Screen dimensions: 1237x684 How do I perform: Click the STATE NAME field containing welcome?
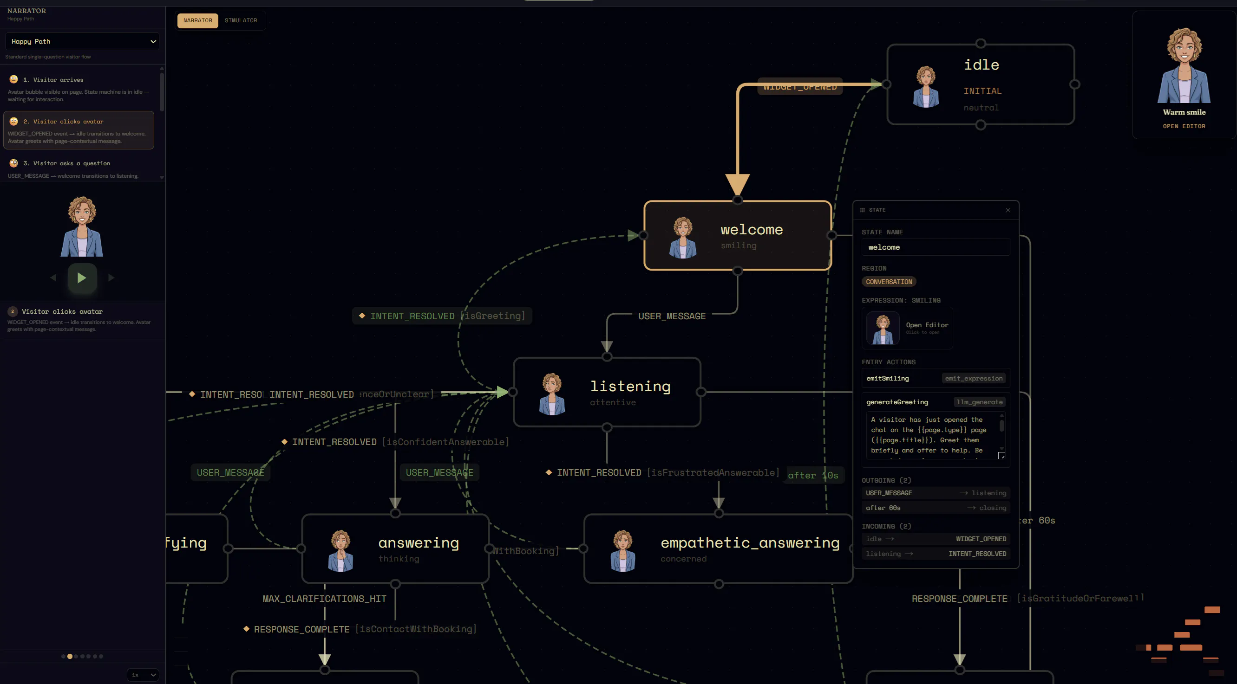click(x=936, y=247)
